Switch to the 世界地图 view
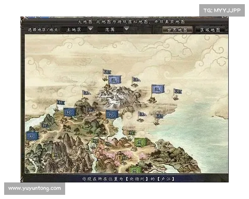 [177, 30]
